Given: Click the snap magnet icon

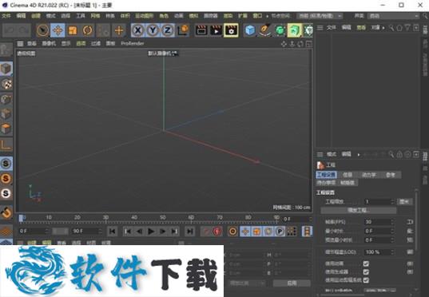Looking at the screenshot, I should [6, 212].
